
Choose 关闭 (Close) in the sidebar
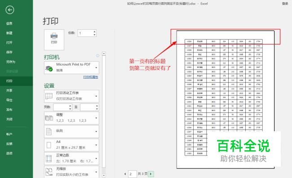click(x=9, y=119)
